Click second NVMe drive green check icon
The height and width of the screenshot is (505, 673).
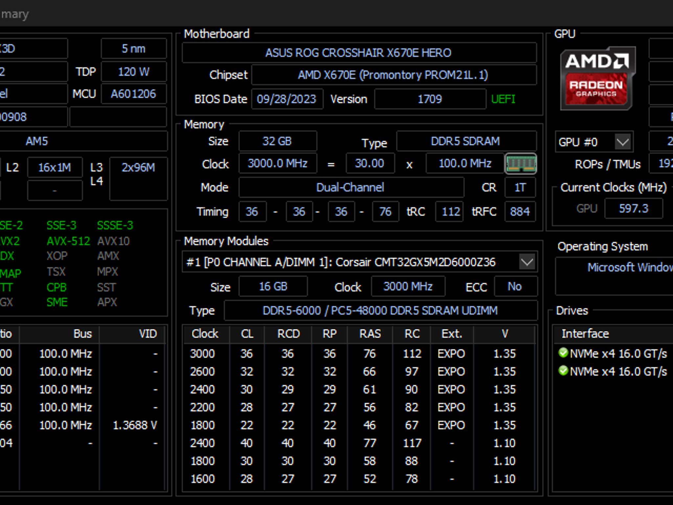pyautogui.click(x=563, y=371)
